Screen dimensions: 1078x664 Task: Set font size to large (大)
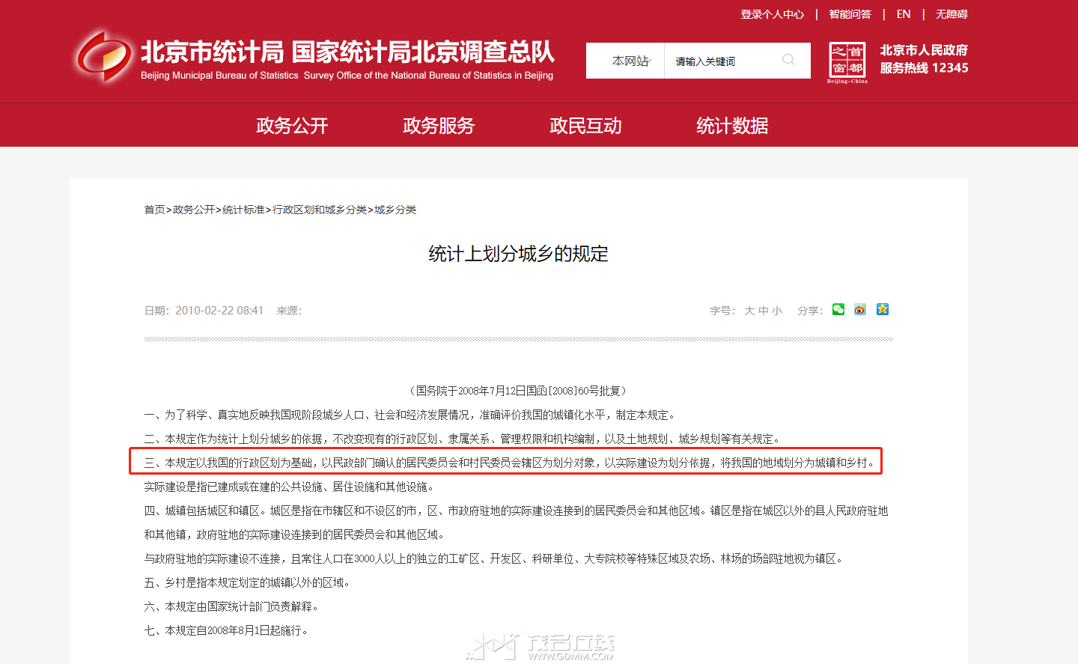coord(749,311)
